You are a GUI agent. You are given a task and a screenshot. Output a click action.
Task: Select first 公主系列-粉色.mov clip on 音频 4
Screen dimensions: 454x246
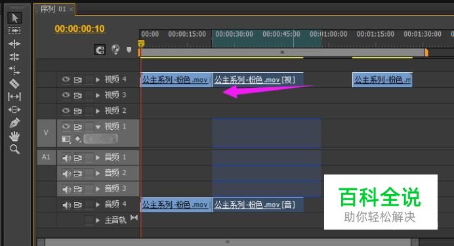(176, 205)
